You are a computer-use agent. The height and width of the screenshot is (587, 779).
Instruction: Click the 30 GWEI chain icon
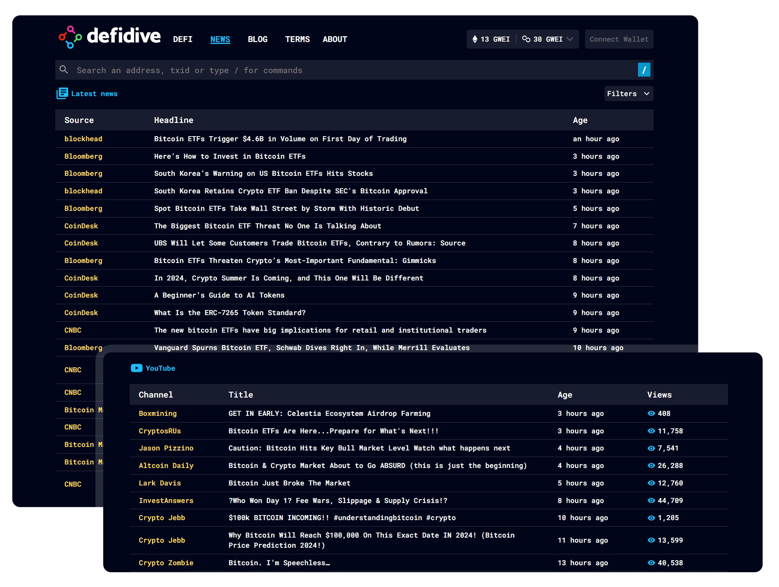coord(526,39)
